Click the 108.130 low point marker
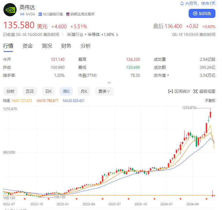 tap(59, 197)
